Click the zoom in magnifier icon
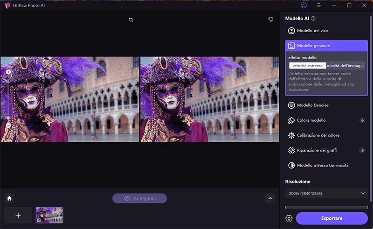Screen dimensions: 373x229 click(8, 72)
